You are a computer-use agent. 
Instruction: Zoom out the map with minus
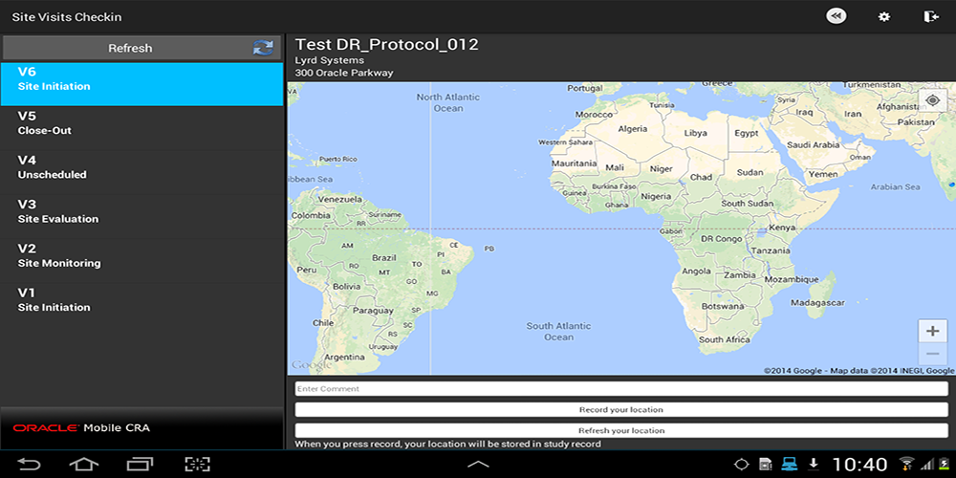pyautogui.click(x=932, y=355)
